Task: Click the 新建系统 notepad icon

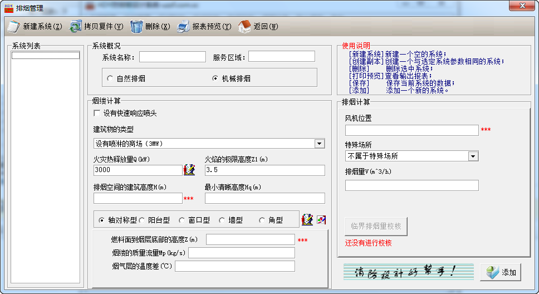Action: (x=14, y=27)
